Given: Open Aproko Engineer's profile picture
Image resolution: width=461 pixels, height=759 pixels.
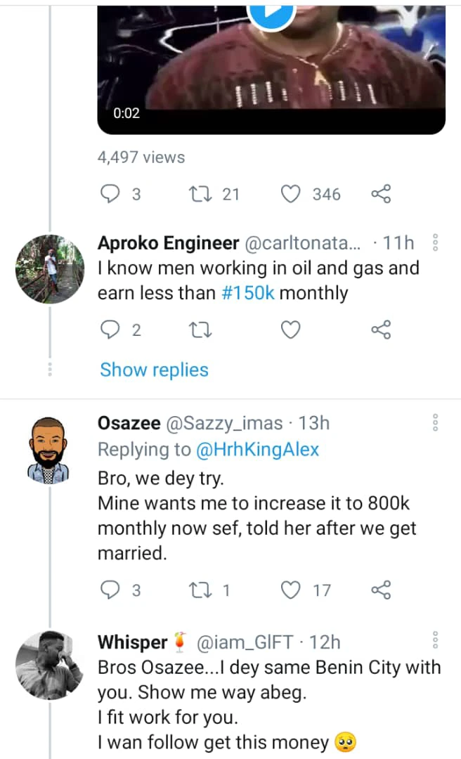Looking at the screenshot, I should coord(49,268).
